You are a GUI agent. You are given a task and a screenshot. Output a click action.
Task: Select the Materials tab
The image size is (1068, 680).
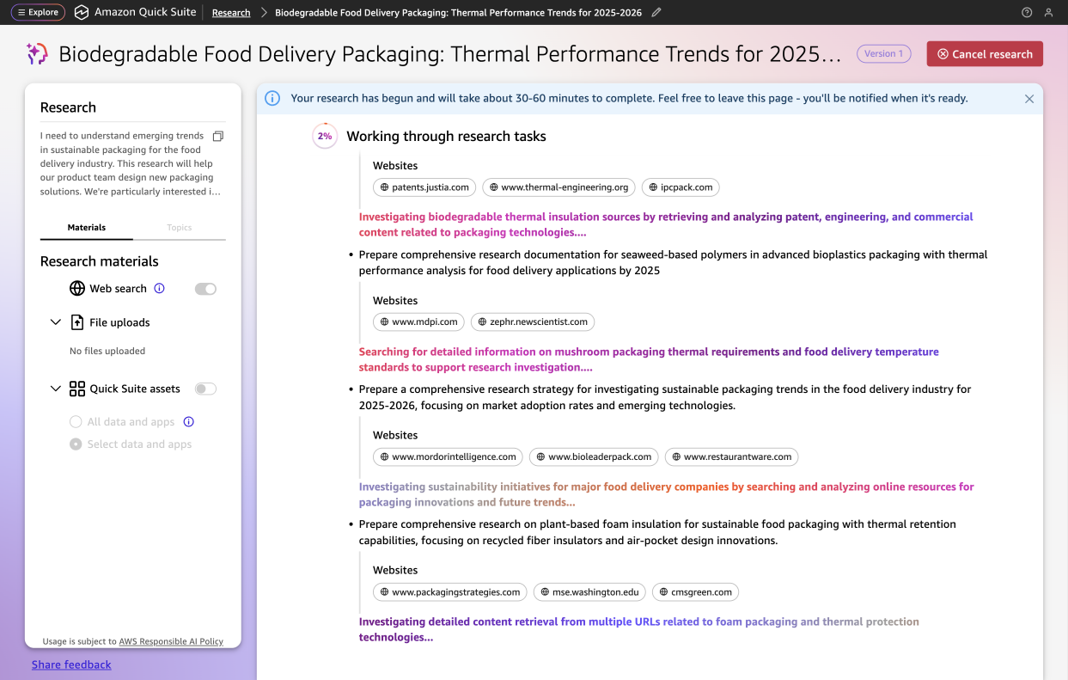pyautogui.click(x=87, y=228)
